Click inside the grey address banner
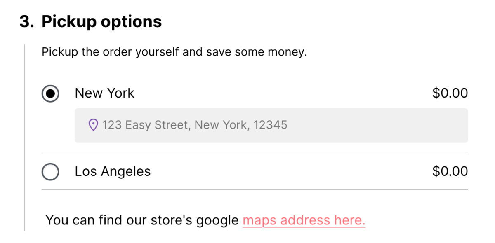495x243 pixels. [271, 125]
